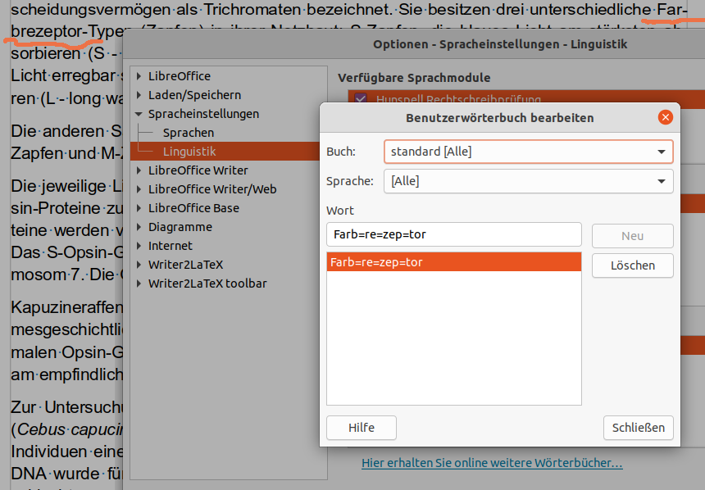Open the Sprache dropdown showing [Alle]

point(528,181)
